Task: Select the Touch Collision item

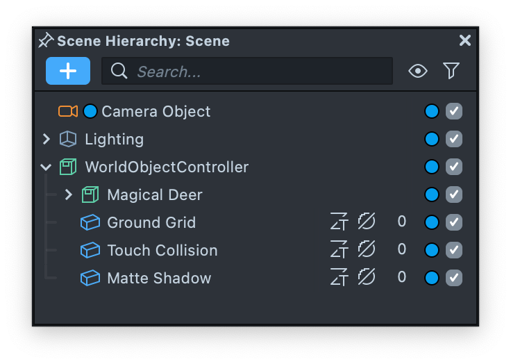Action: click(x=162, y=250)
